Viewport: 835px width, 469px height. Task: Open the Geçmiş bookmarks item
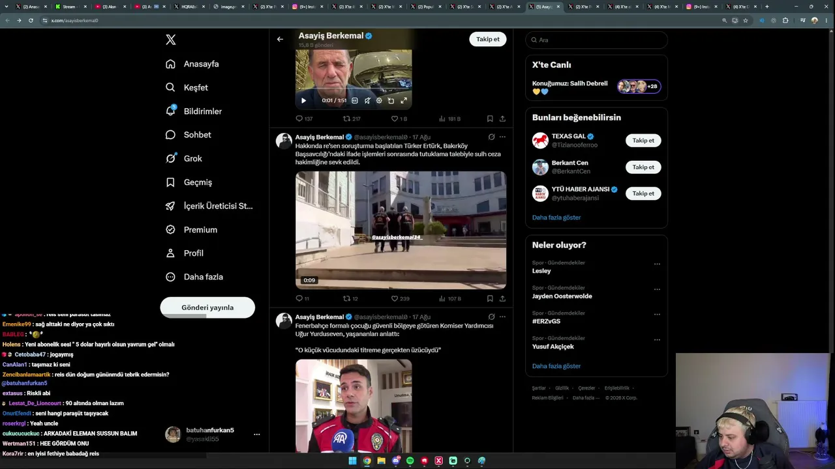(x=189, y=182)
